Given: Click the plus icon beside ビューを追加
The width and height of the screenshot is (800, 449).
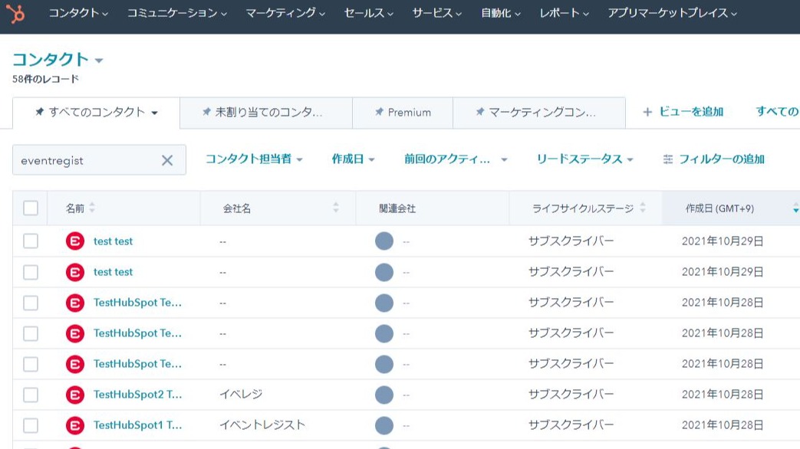Looking at the screenshot, I should pos(647,112).
